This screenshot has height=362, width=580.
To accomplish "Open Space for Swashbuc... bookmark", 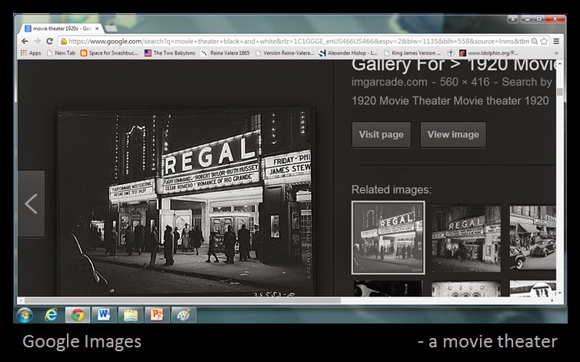I will point(109,53).
